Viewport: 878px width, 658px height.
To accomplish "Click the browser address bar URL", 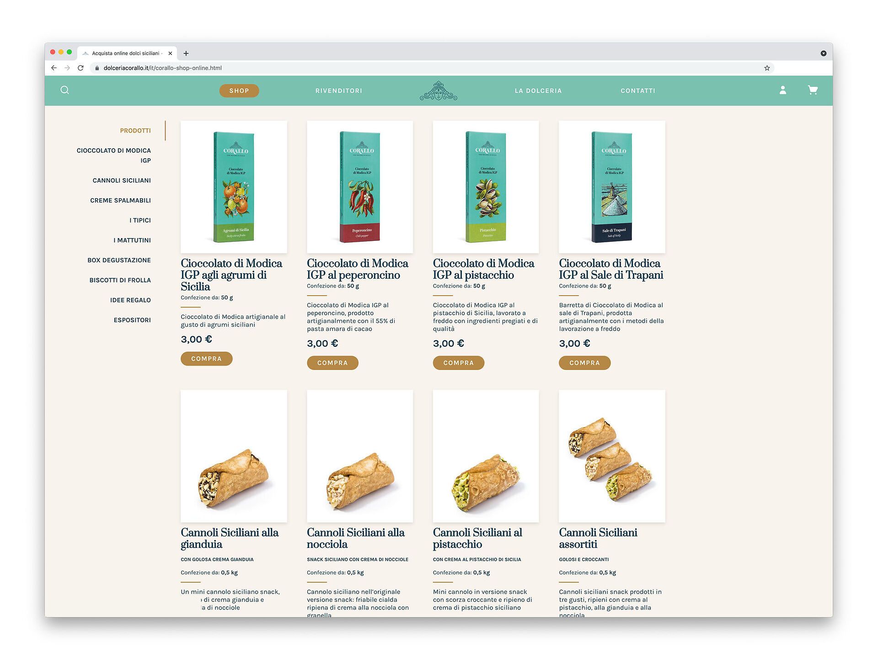I will [x=162, y=68].
